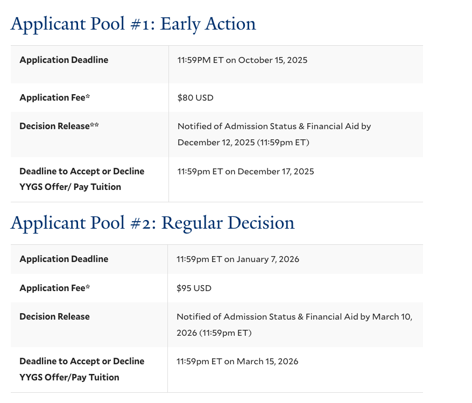This screenshot has height=403, width=472.
Task: Click the $95 USD fee value
Action: pyautogui.click(x=194, y=288)
